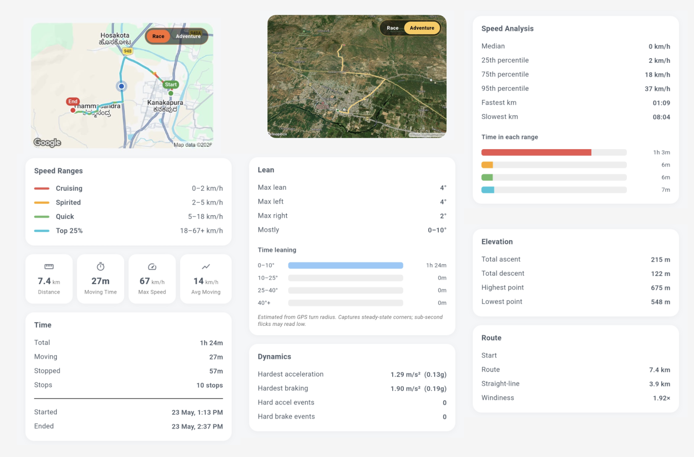Open the Google logo link on map
Viewport: 694px width, 457px height.
click(47, 143)
